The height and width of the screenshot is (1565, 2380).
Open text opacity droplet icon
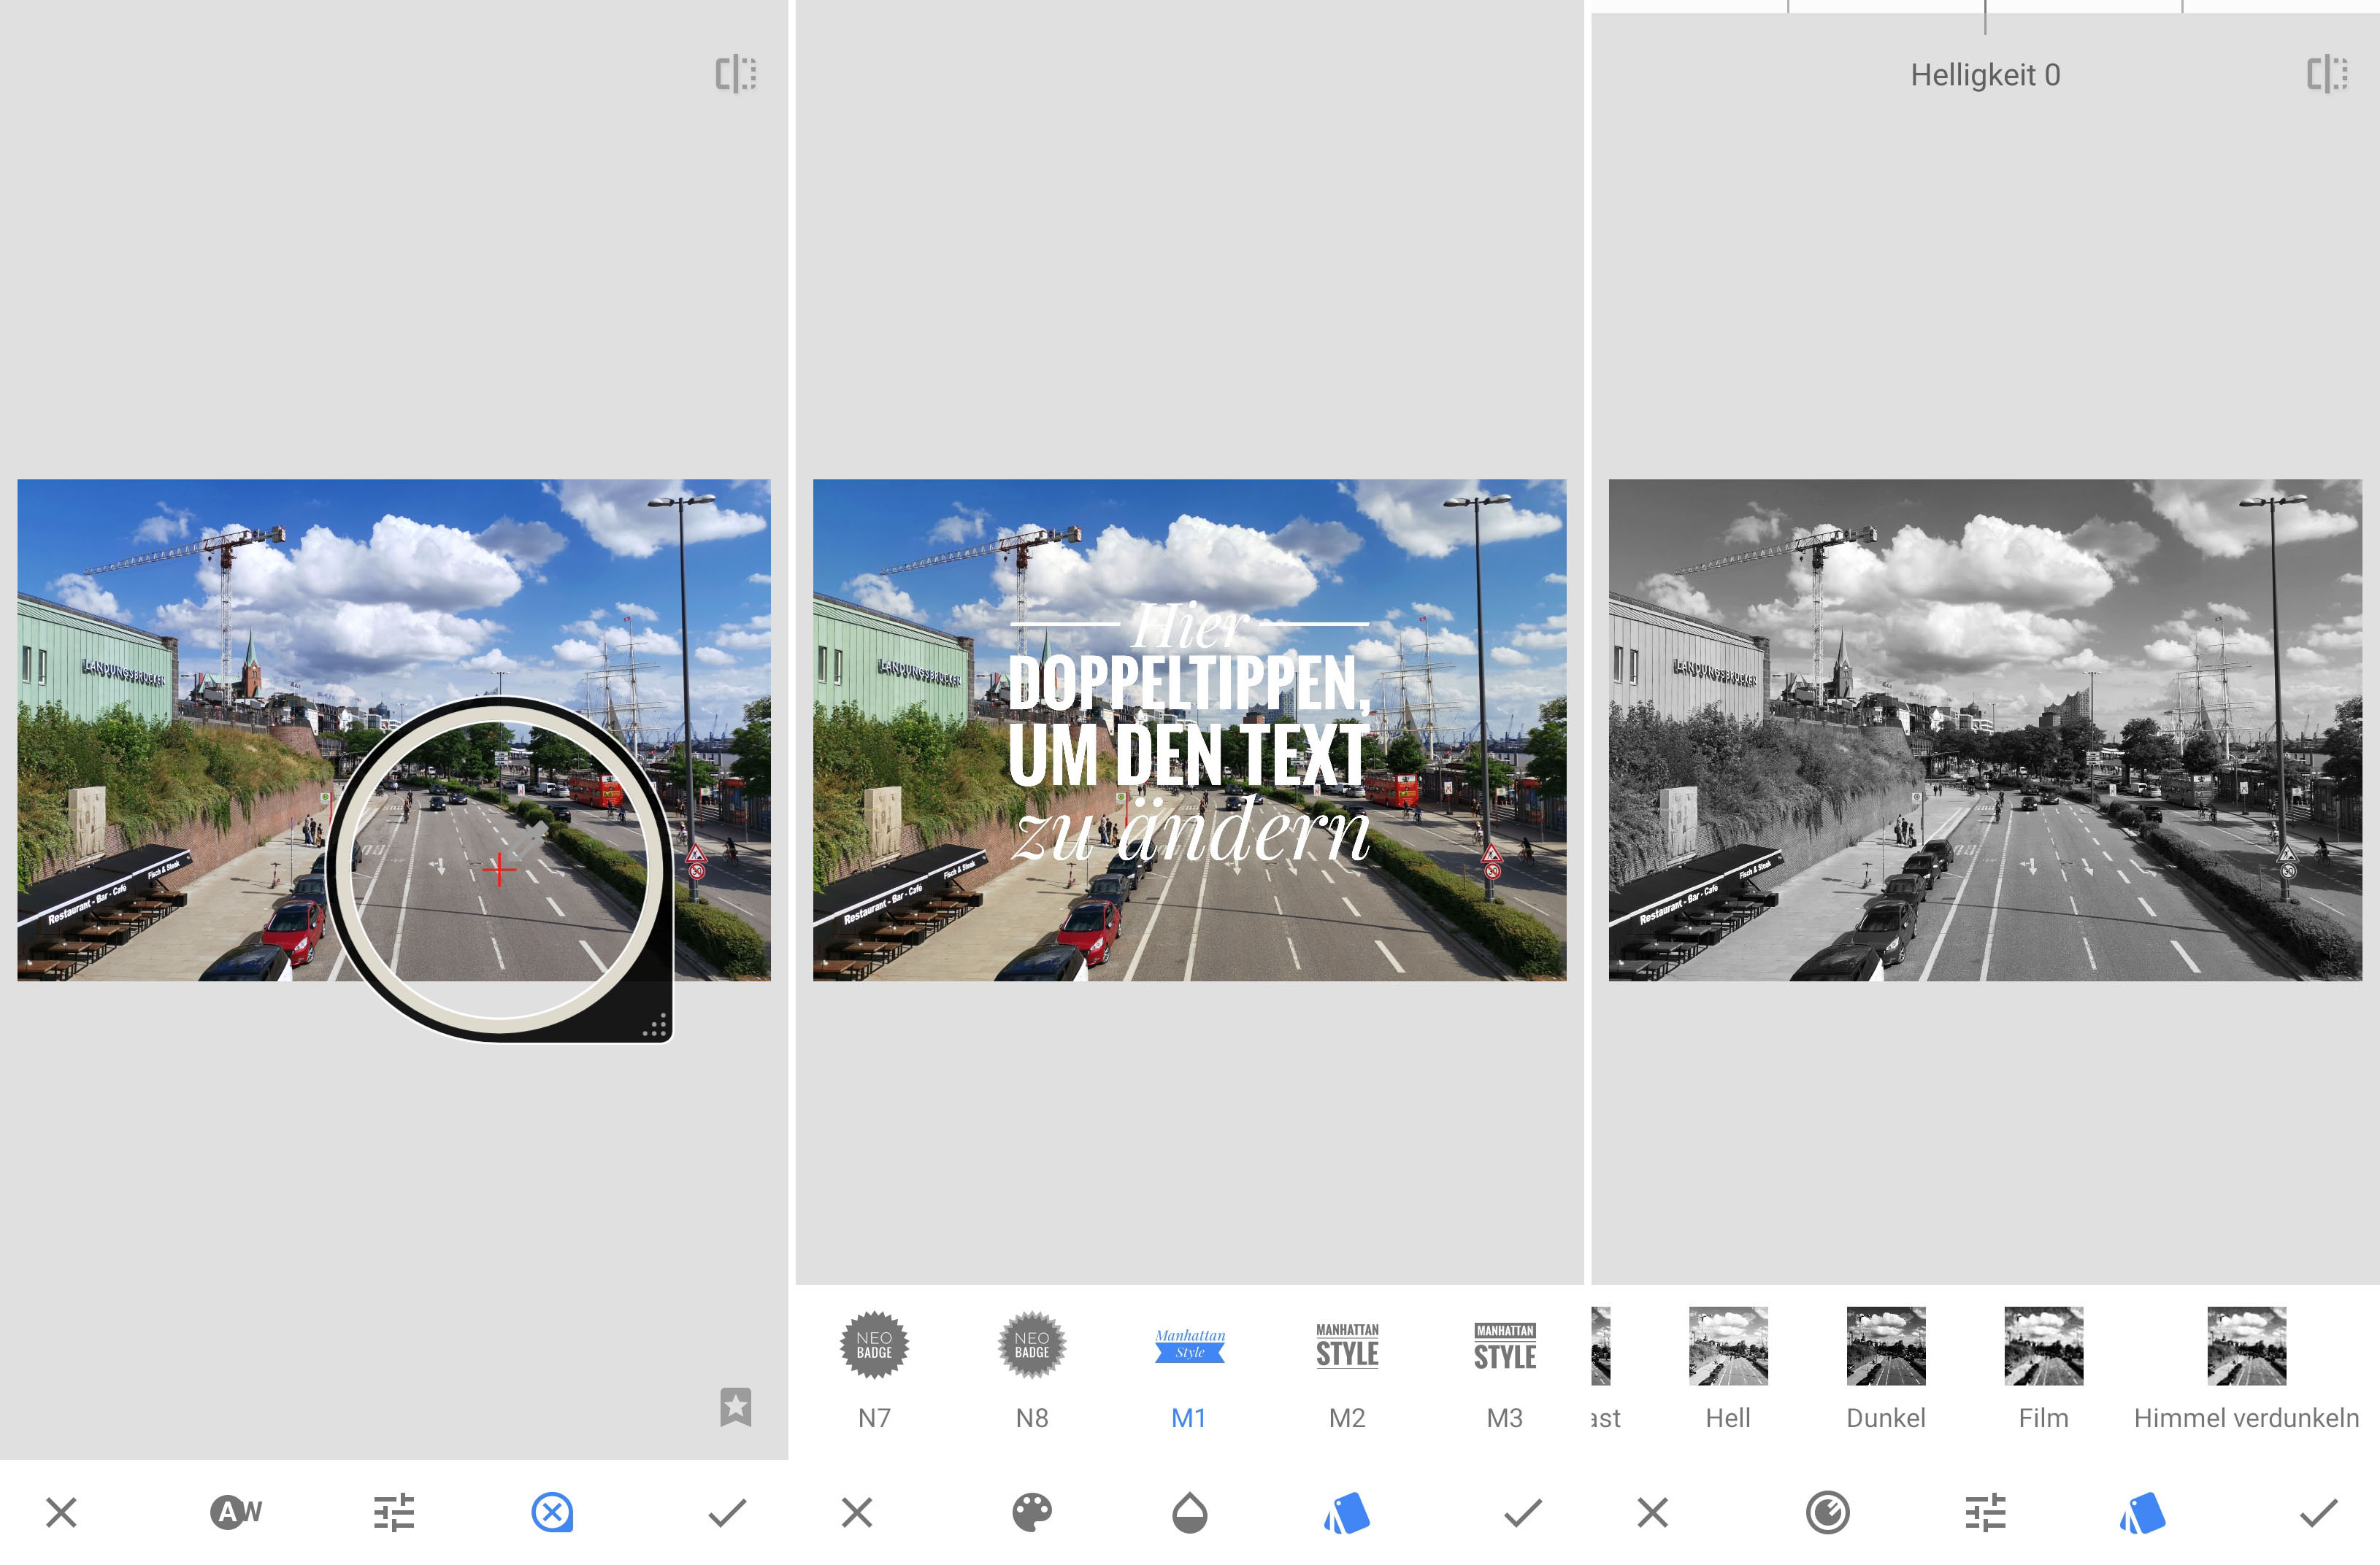click(x=1190, y=1512)
